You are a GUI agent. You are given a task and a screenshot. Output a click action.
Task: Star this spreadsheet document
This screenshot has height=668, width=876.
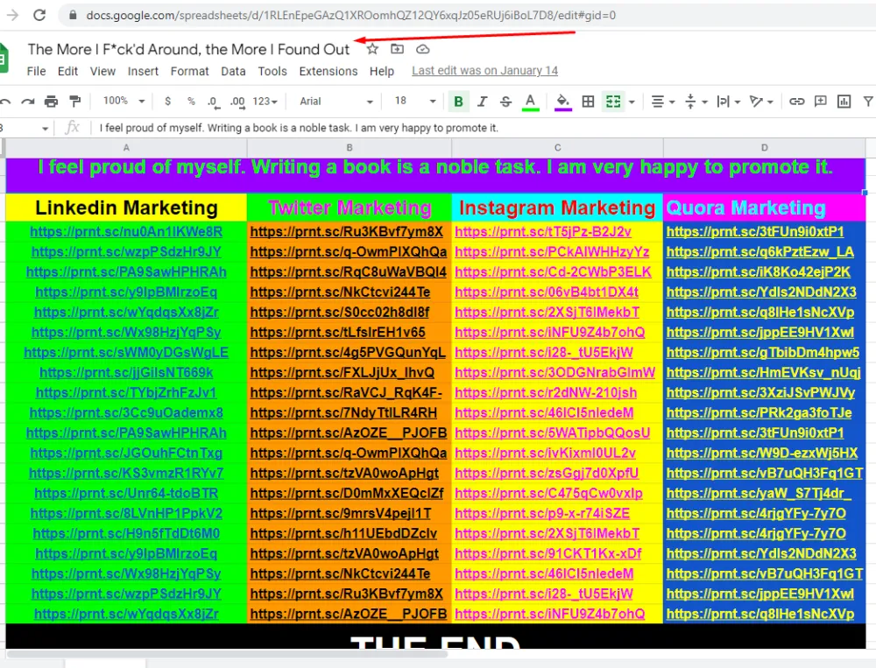pos(372,49)
